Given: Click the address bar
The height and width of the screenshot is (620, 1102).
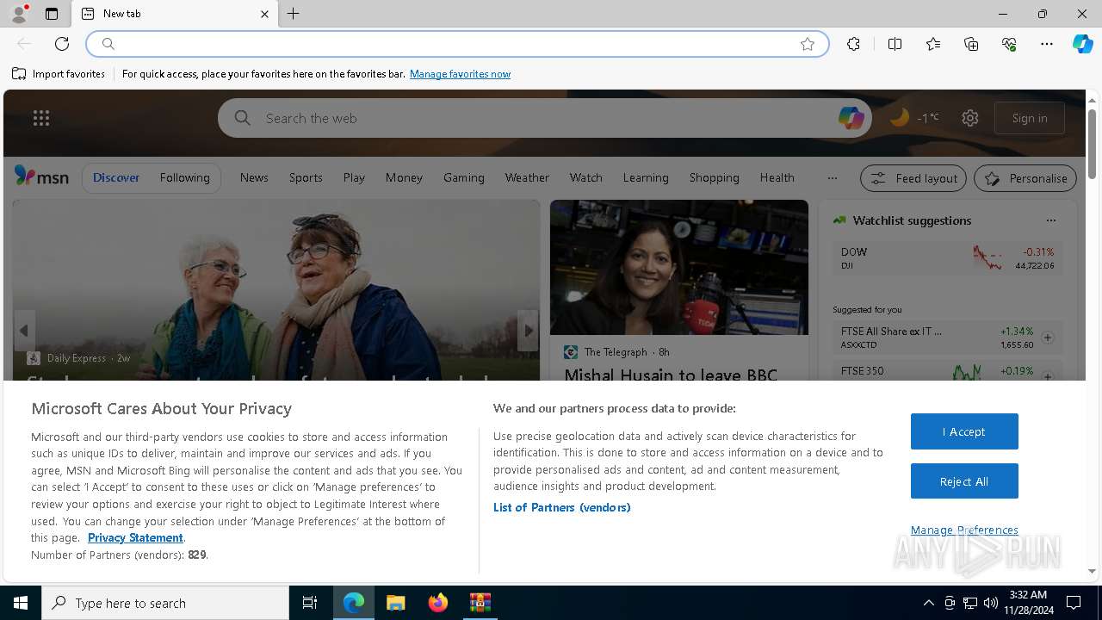Looking at the screenshot, I should point(456,44).
